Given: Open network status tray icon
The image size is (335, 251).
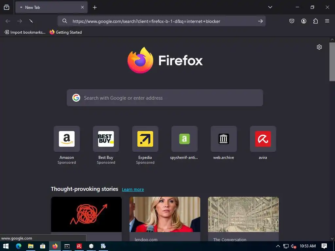Looking at the screenshot, I should point(286,246).
